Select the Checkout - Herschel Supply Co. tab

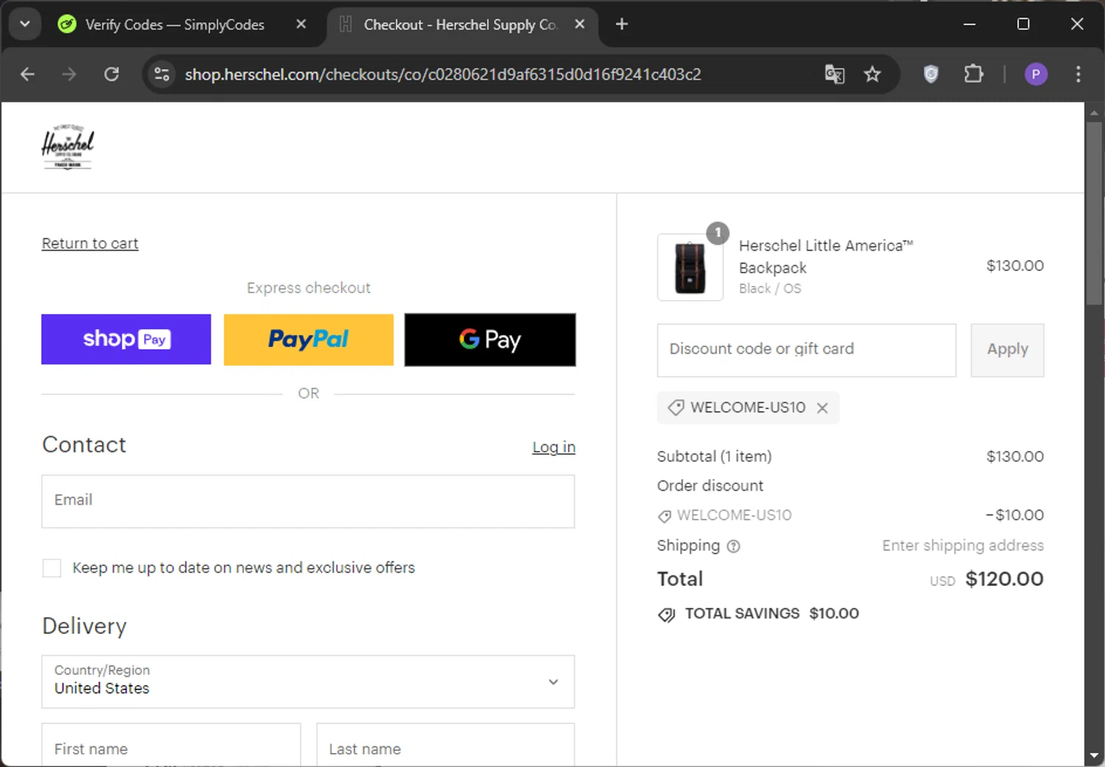pyautogui.click(x=460, y=24)
